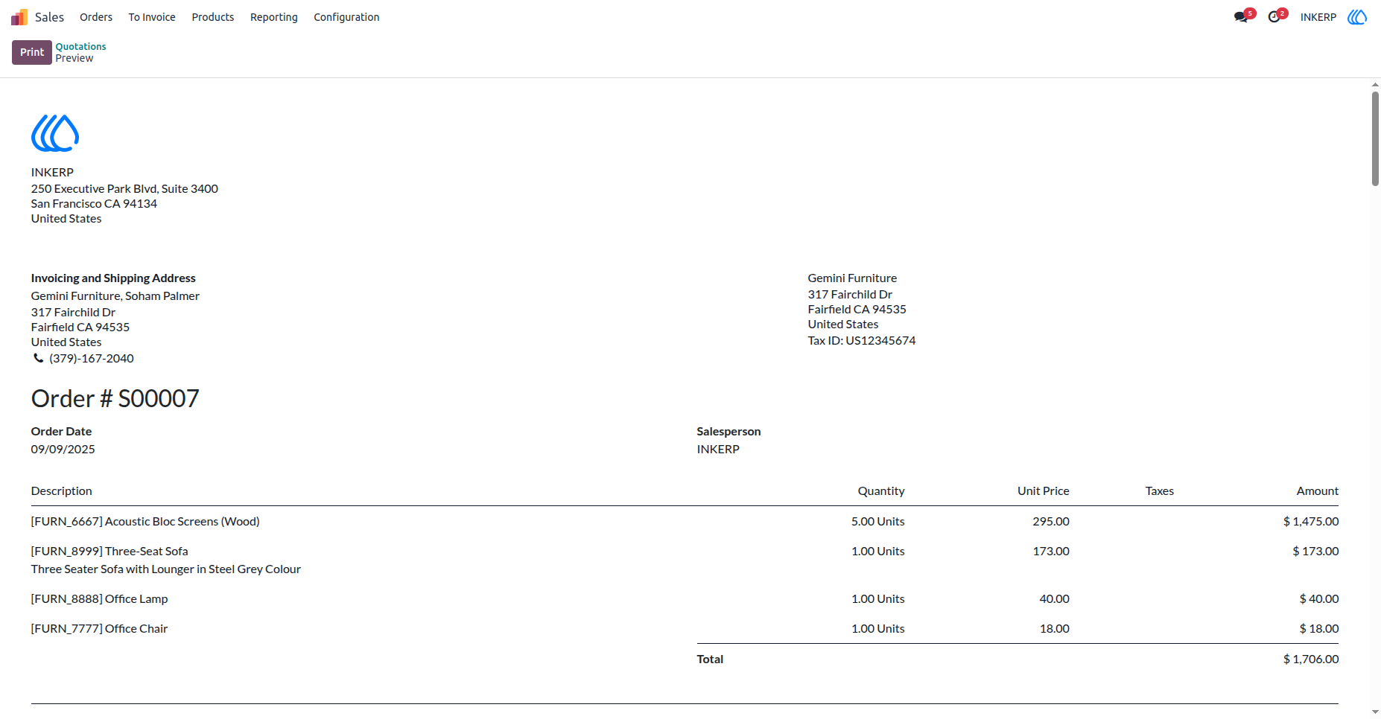Click the Gemini Furniture, Soham Palmer name

coord(115,296)
